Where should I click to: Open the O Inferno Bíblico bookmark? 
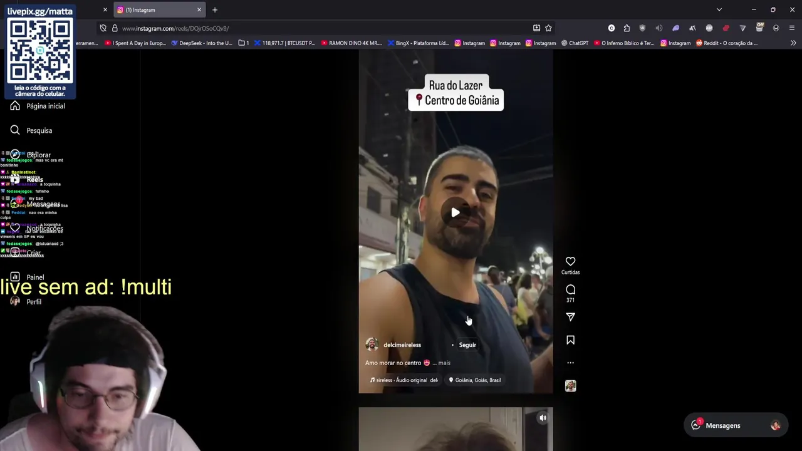(623, 43)
